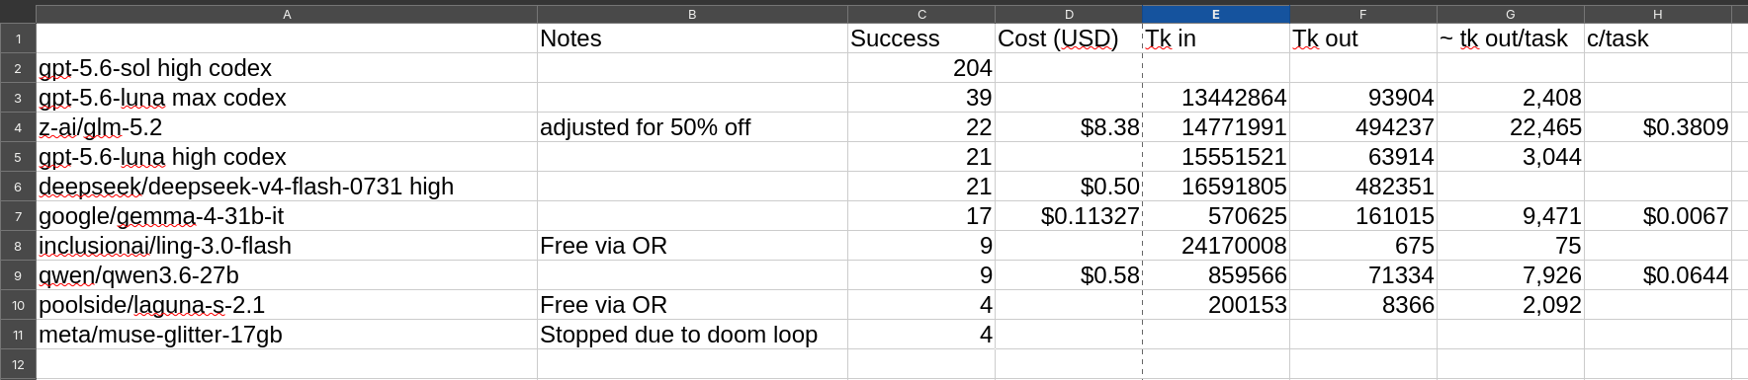Click the Tk in value 24170008
The height and width of the screenshot is (380, 1748).
1216,246
